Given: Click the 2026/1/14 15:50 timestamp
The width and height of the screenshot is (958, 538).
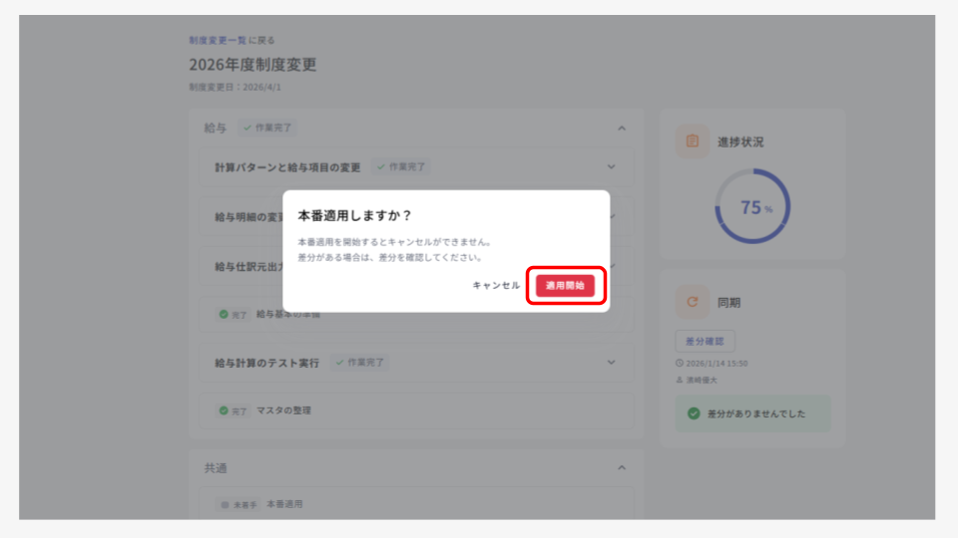Looking at the screenshot, I should tap(717, 363).
